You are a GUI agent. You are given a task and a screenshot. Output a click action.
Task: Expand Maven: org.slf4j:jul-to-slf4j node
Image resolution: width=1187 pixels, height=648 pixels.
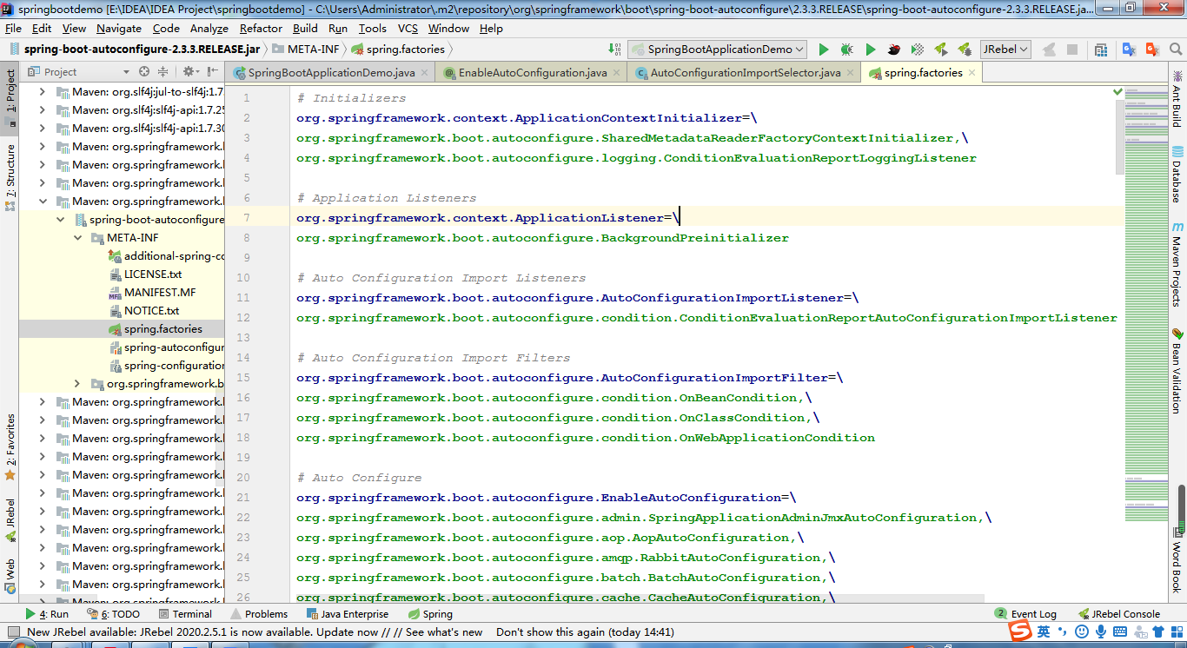(x=43, y=91)
